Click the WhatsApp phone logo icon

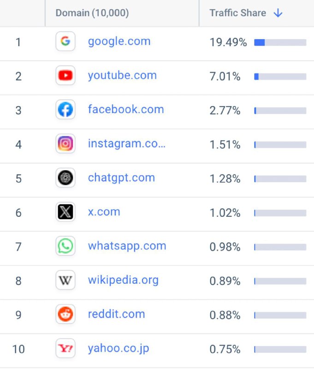coord(65,246)
